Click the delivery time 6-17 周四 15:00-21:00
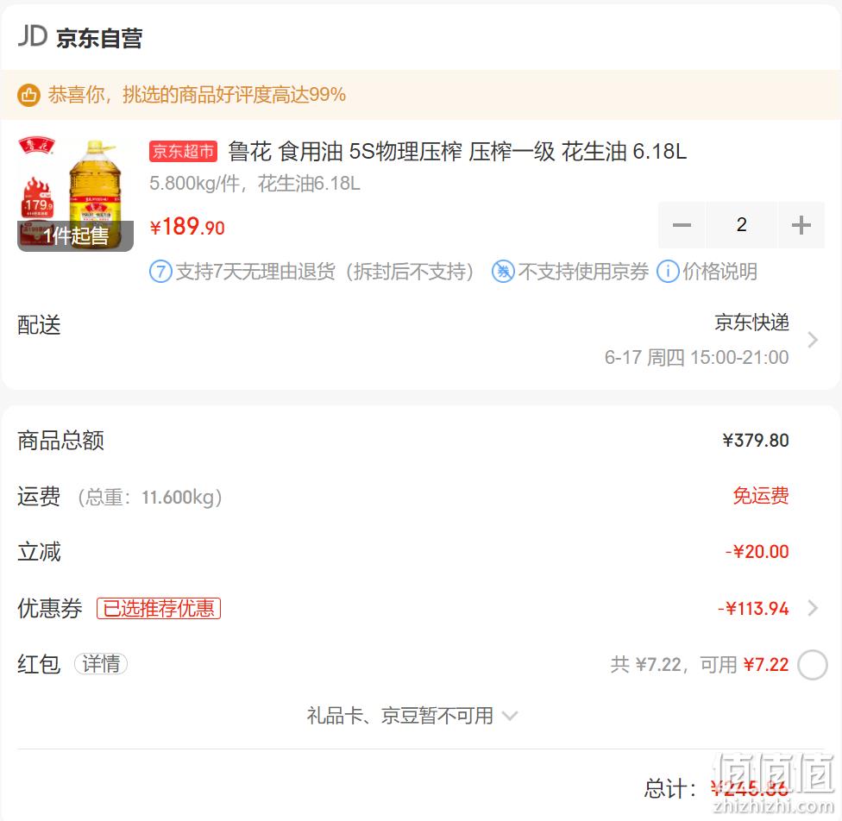Image resolution: width=842 pixels, height=821 pixels. [696, 357]
